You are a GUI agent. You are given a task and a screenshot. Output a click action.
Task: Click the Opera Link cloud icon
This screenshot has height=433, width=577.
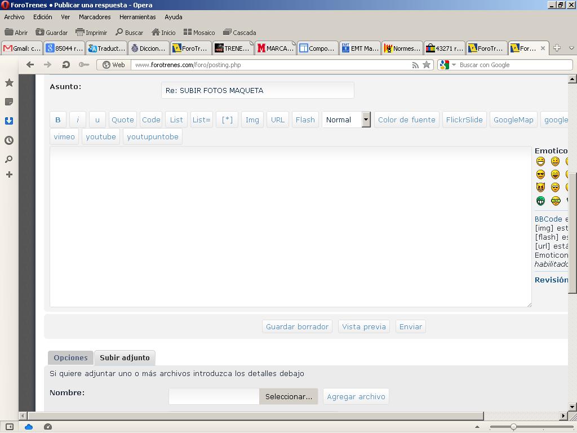click(x=29, y=427)
